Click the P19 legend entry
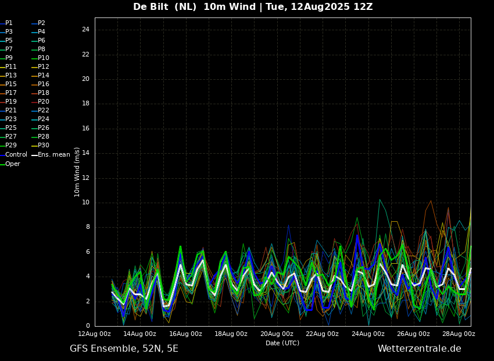Viewport: 494px width, 361px height. [x=11, y=102]
